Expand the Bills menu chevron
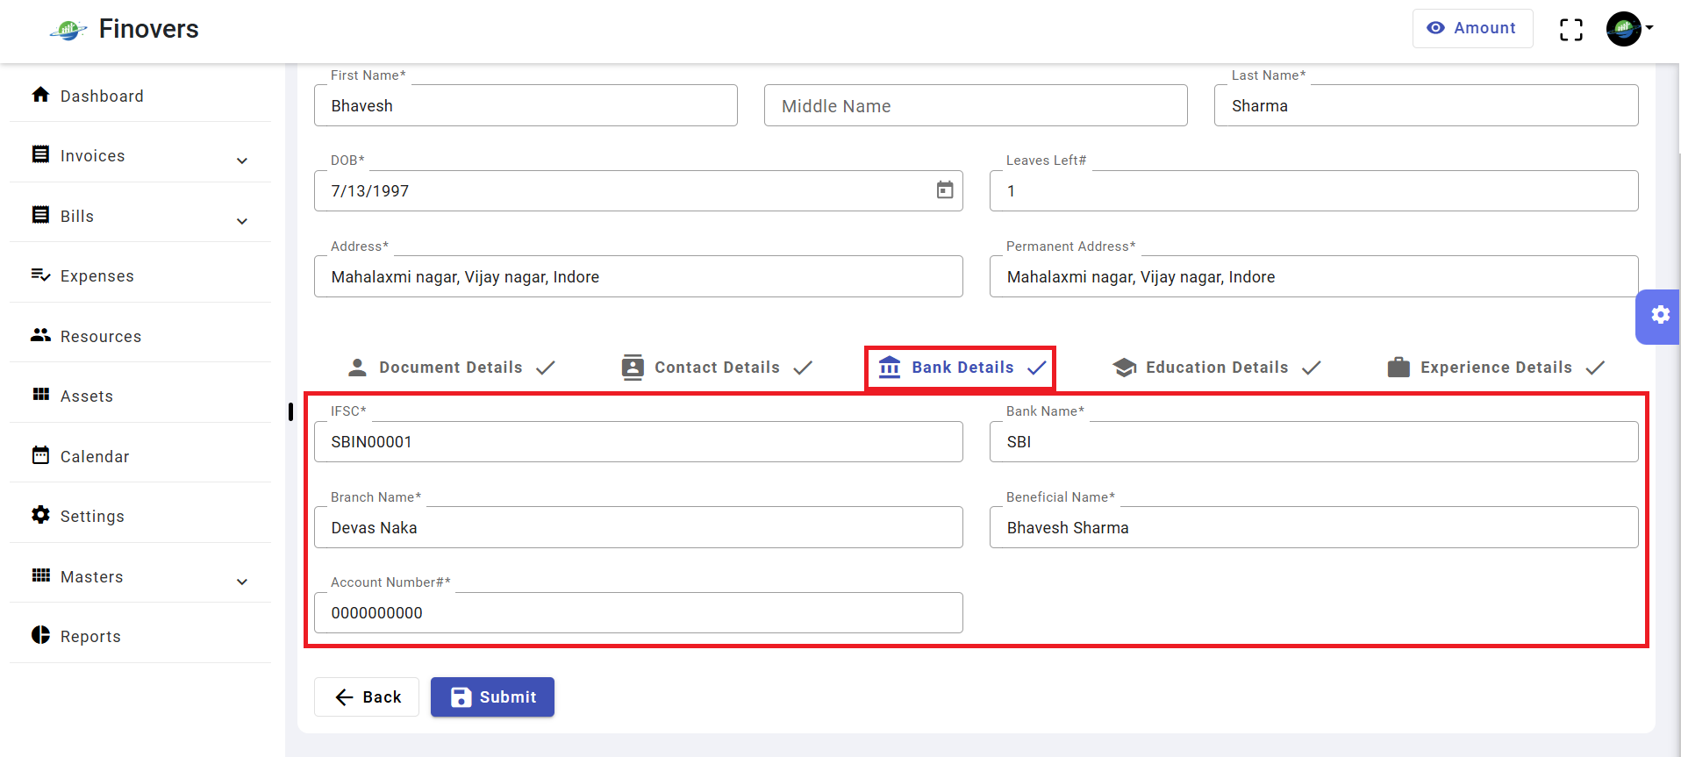Image resolution: width=1681 pixels, height=757 pixels. click(x=242, y=221)
